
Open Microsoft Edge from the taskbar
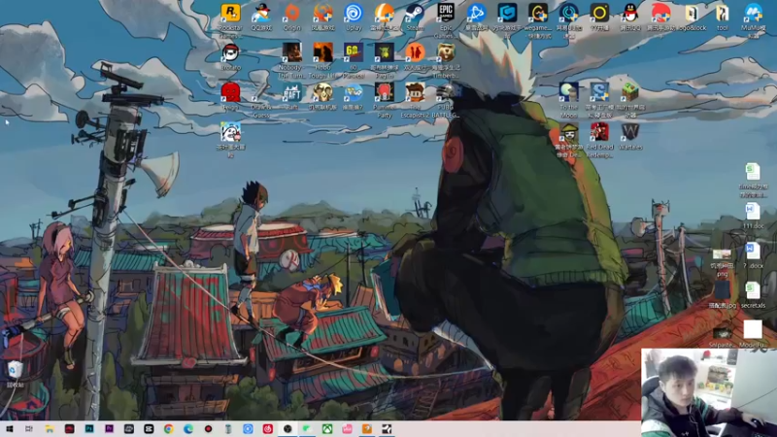(x=188, y=429)
